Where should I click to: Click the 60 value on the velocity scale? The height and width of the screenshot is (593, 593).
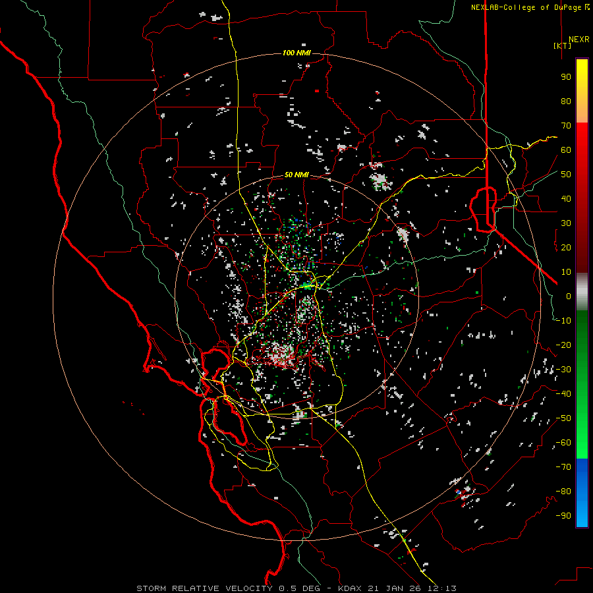point(566,150)
